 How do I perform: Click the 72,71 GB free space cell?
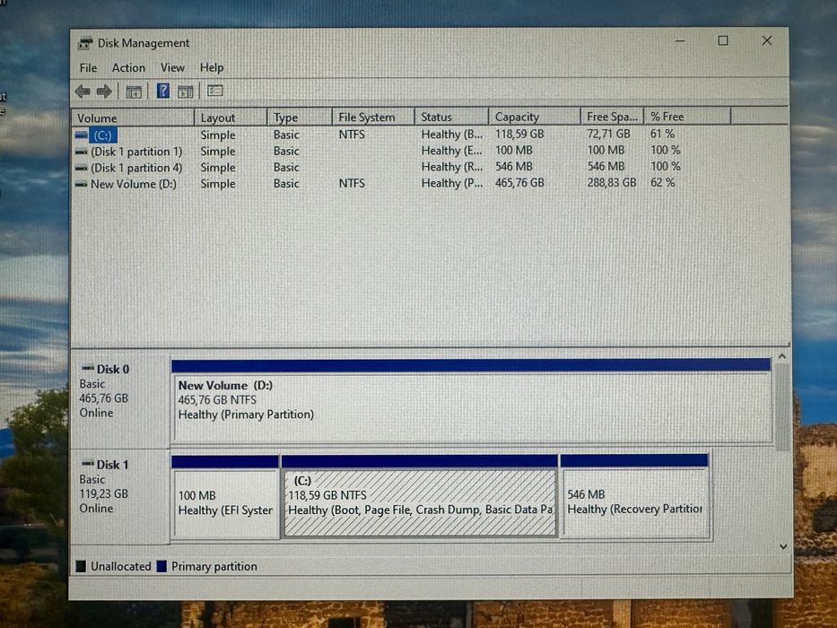point(608,134)
